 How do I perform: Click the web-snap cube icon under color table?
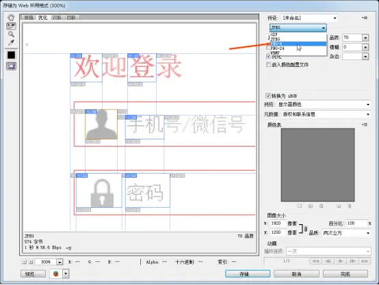[311, 206]
